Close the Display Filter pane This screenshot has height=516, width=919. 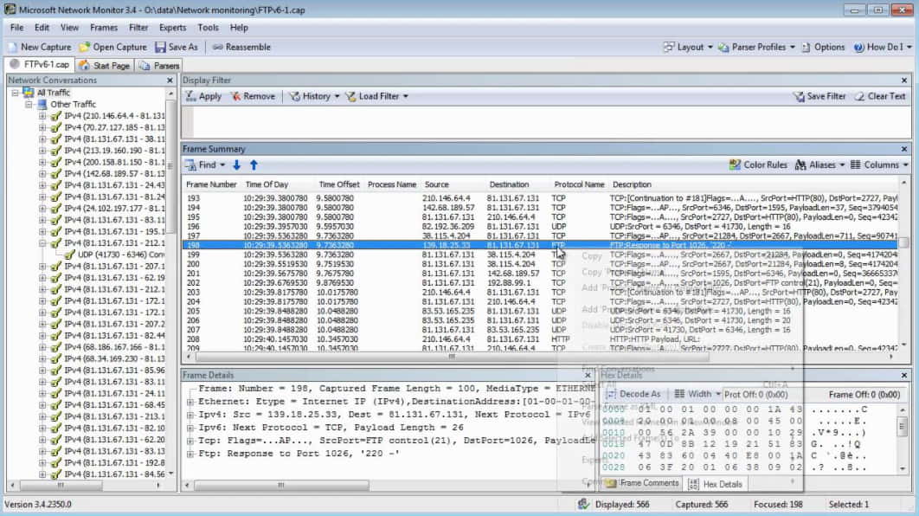coord(903,81)
